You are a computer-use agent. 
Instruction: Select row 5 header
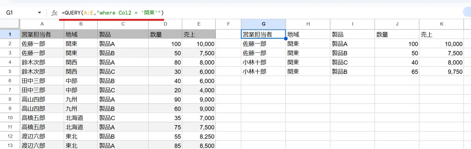(x=10, y=72)
